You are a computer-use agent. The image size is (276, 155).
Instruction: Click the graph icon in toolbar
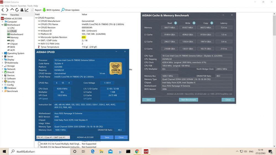click(x=27, y=10)
